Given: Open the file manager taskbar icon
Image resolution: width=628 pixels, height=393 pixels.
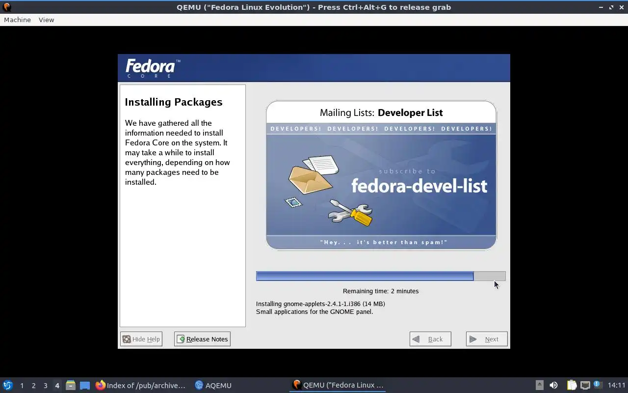Looking at the screenshot, I should coord(71,385).
